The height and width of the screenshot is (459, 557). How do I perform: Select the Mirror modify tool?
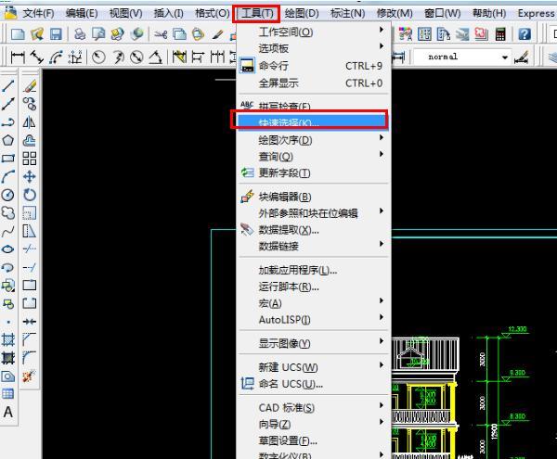tap(30, 122)
